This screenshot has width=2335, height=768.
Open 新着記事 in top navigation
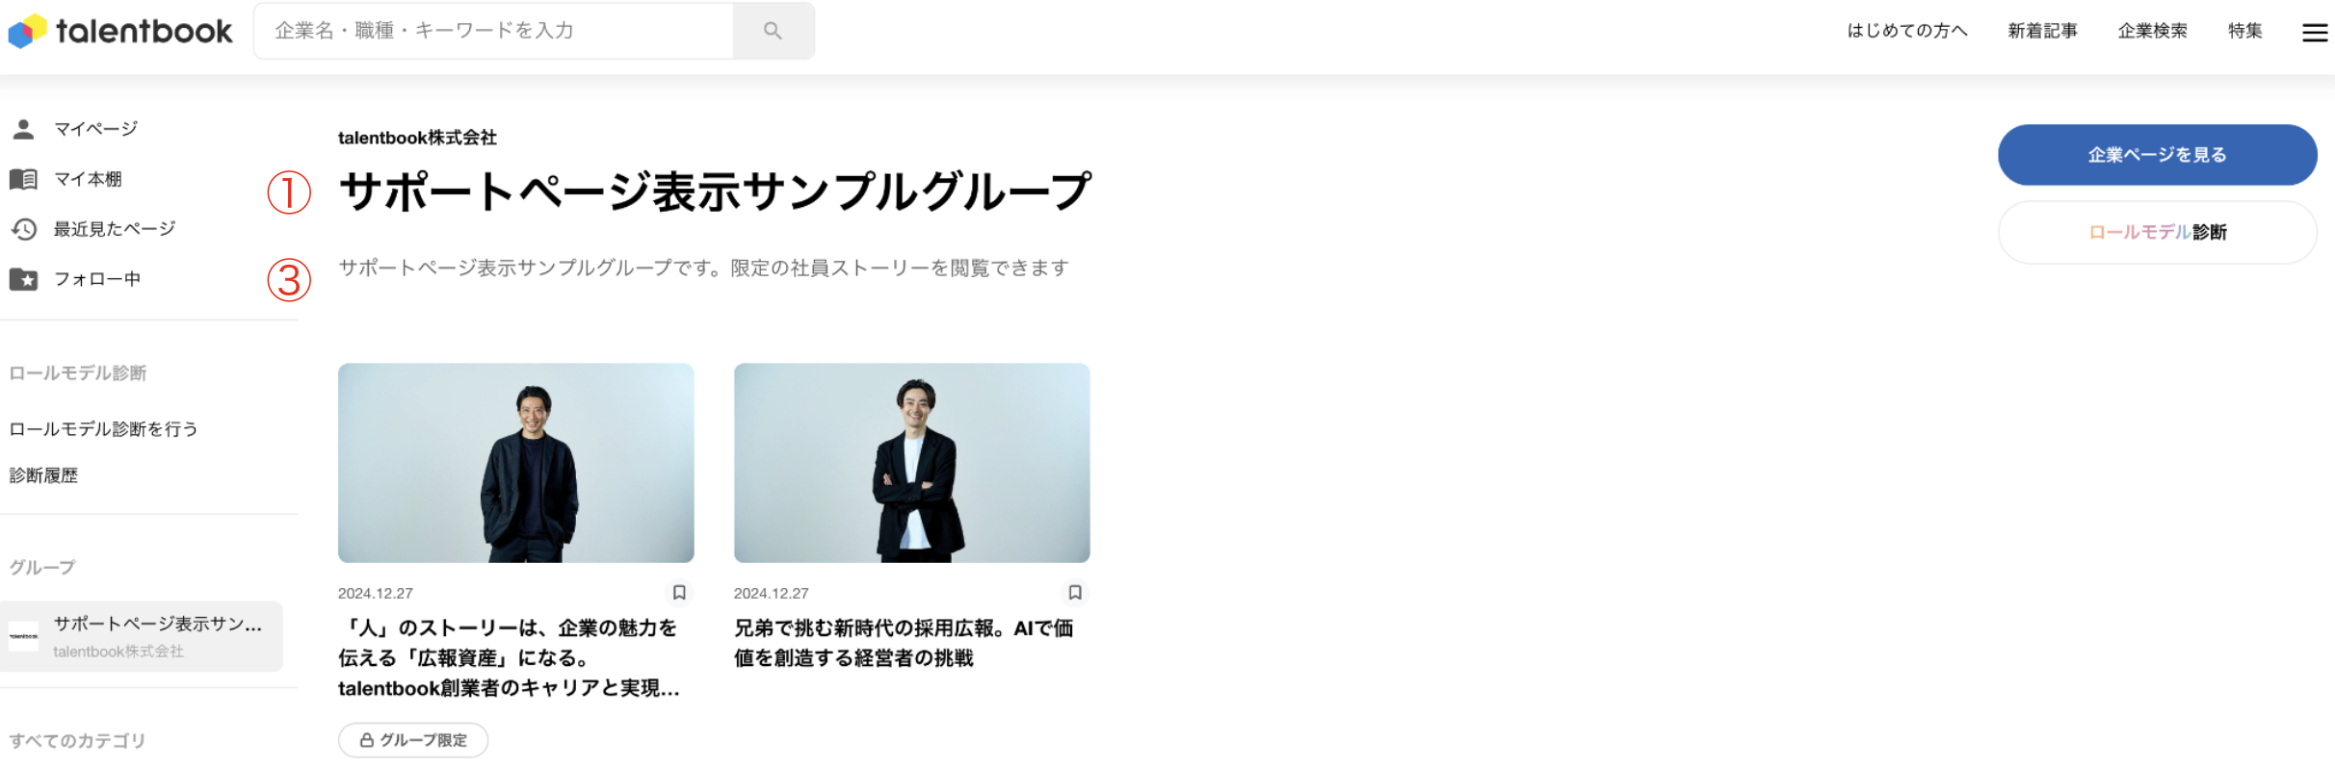2042,31
